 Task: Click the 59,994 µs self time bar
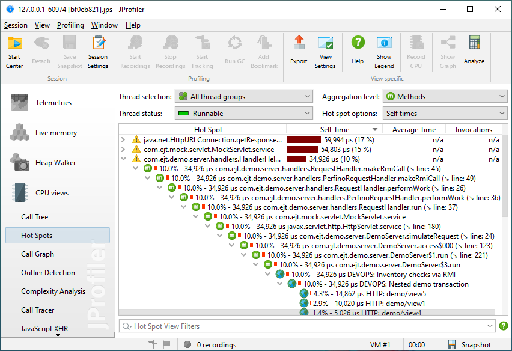click(303, 140)
